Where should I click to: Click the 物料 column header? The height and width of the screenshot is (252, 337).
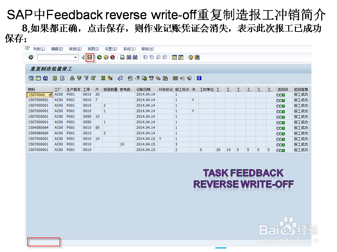click(x=40, y=89)
